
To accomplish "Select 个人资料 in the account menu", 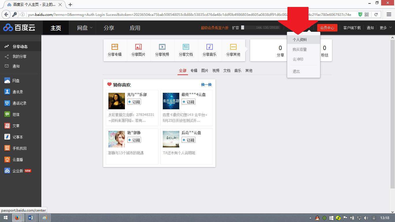I will (304, 40).
